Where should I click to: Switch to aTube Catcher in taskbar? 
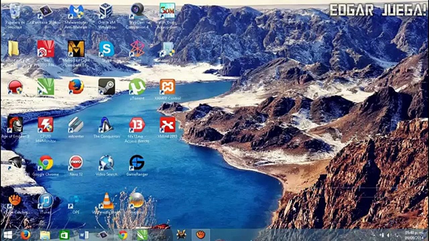[x=200, y=235]
